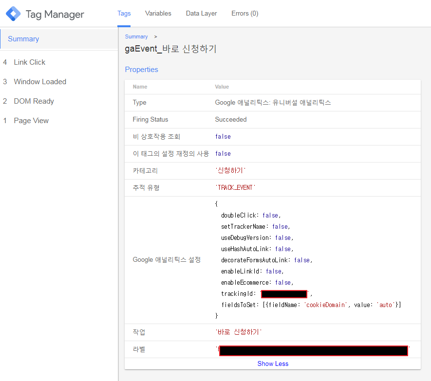Select the Window Loaded event

coord(40,82)
